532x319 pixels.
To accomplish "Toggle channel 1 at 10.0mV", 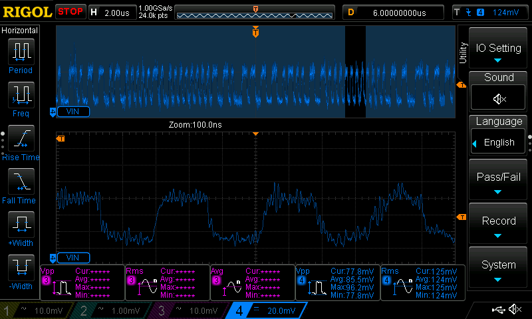I will tap(36, 310).
